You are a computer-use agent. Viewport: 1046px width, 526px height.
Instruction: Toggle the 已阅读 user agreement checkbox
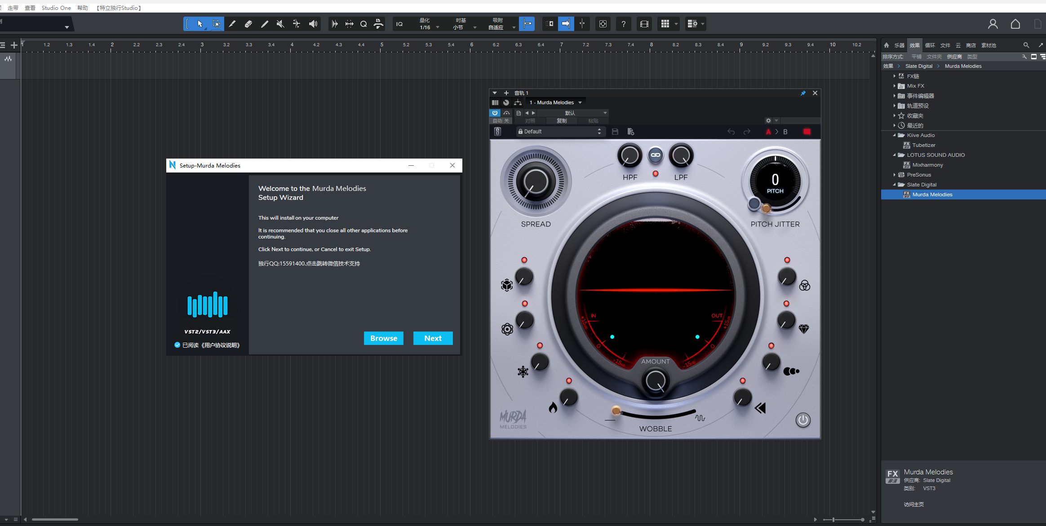(177, 345)
